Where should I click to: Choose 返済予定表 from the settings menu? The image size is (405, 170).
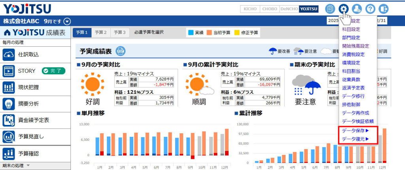coord(353,88)
